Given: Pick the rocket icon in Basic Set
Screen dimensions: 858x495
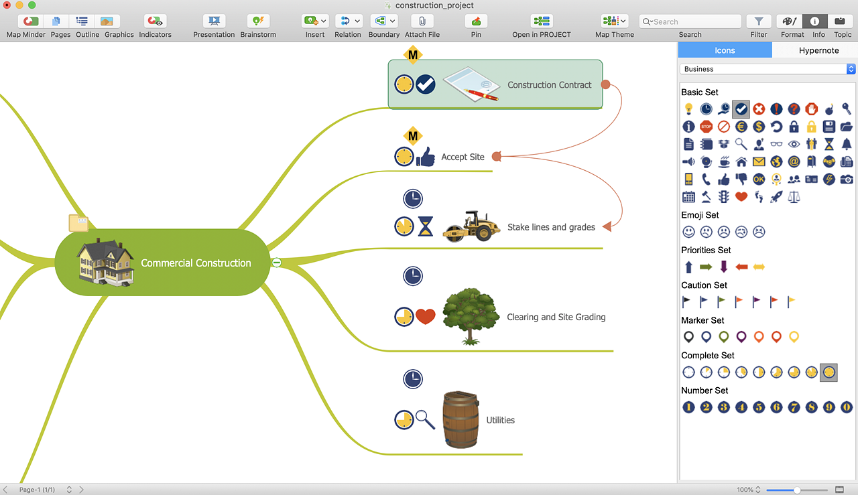Looking at the screenshot, I should click(x=776, y=197).
